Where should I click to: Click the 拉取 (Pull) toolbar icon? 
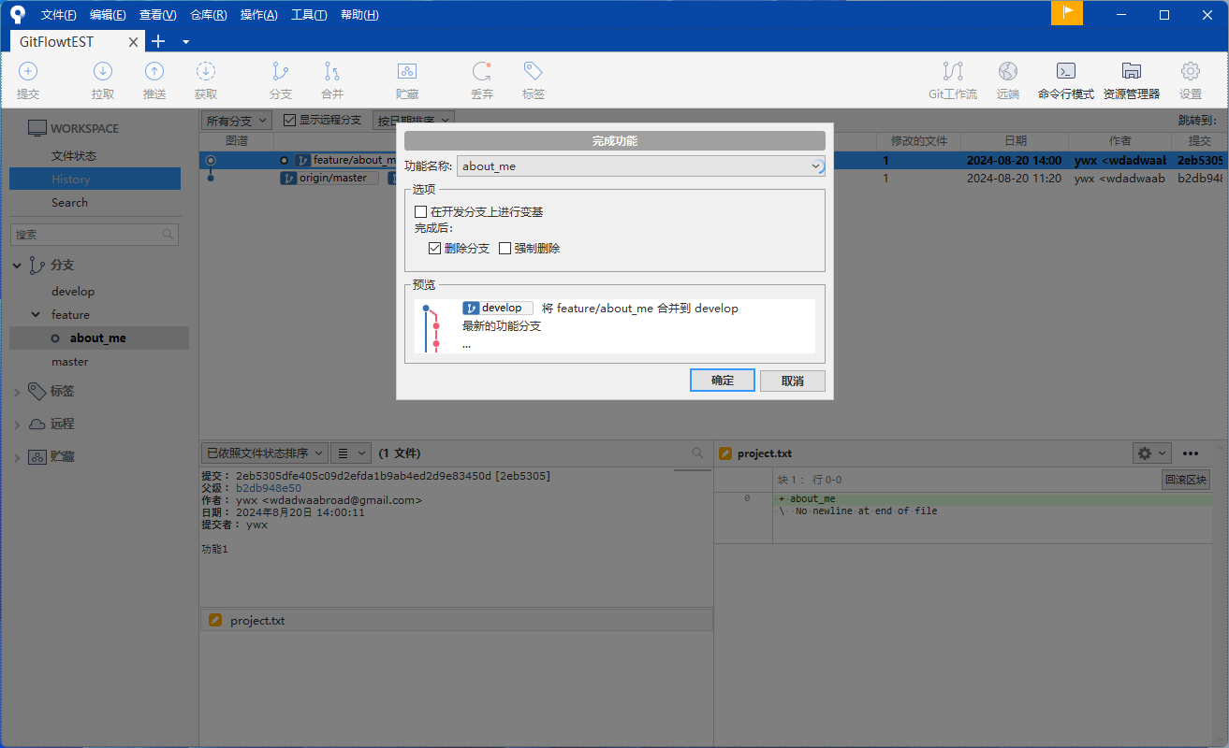click(x=103, y=72)
